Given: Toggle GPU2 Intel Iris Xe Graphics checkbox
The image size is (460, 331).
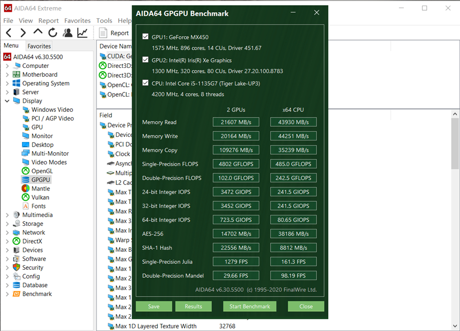Looking at the screenshot, I should click(x=146, y=60).
